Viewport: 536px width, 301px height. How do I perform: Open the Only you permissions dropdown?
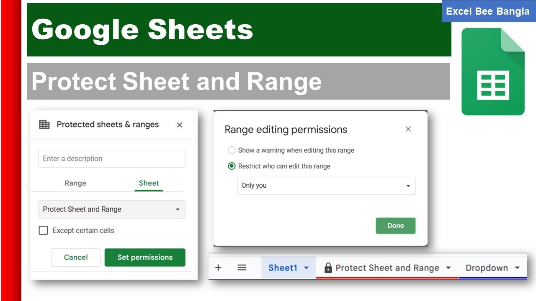click(326, 186)
